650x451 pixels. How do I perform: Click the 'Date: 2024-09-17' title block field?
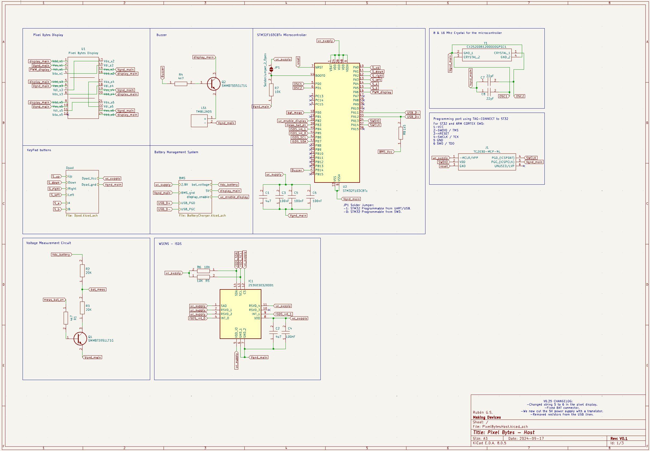click(x=526, y=439)
